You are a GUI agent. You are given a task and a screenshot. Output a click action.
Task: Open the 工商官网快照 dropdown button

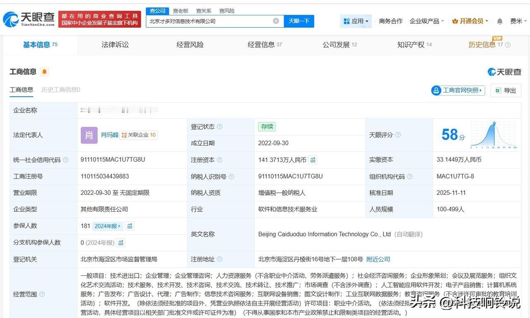458,90
